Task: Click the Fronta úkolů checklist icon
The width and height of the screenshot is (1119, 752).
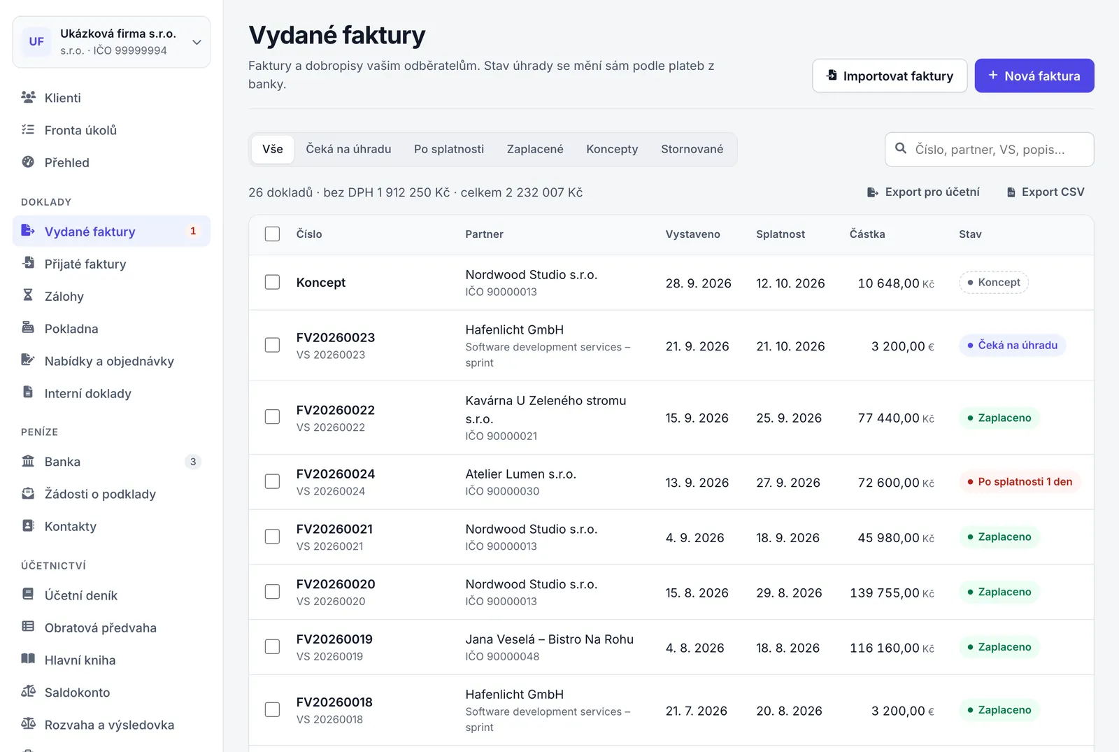Action: click(x=28, y=129)
